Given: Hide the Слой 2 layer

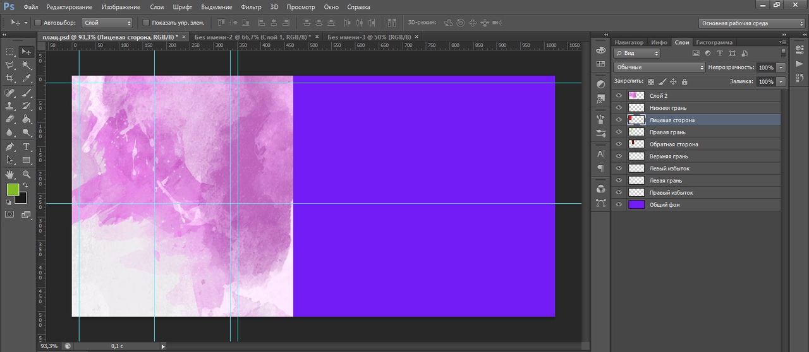Looking at the screenshot, I should 619,96.
